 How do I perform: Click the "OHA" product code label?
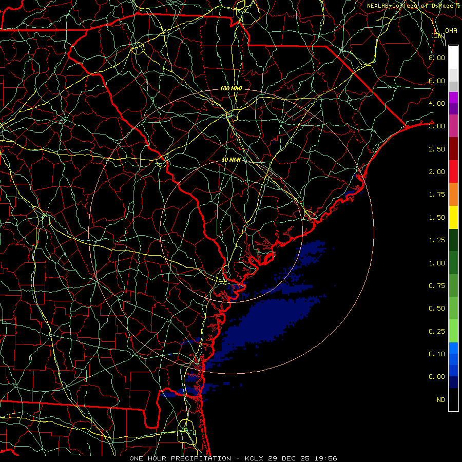pos(451,30)
